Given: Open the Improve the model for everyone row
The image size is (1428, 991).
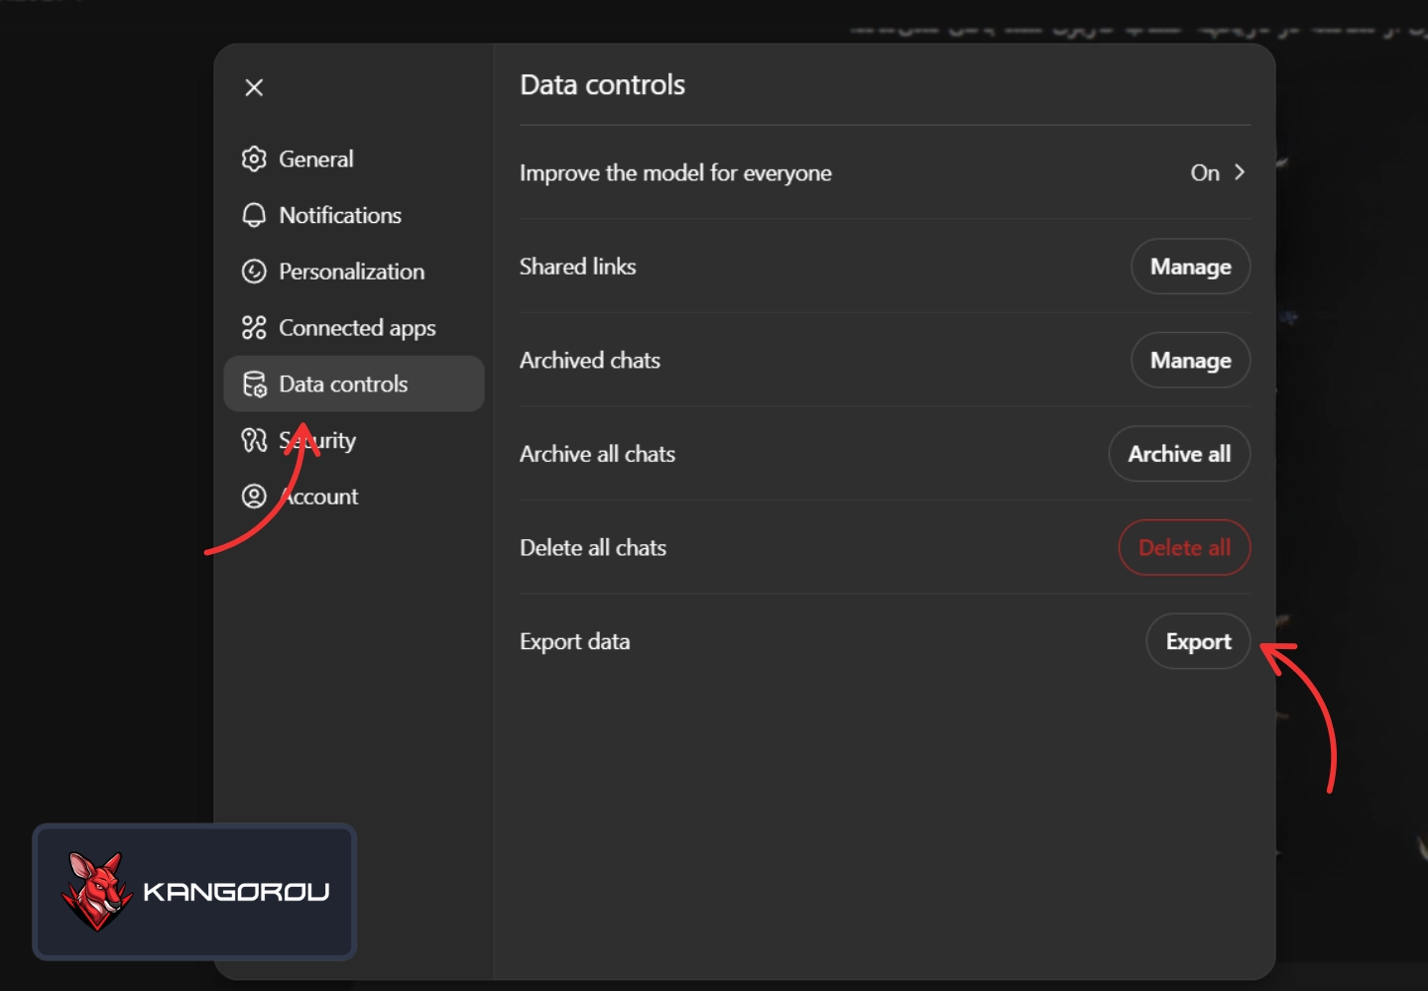Looking at the screenshot, I should tap(675, 173).
